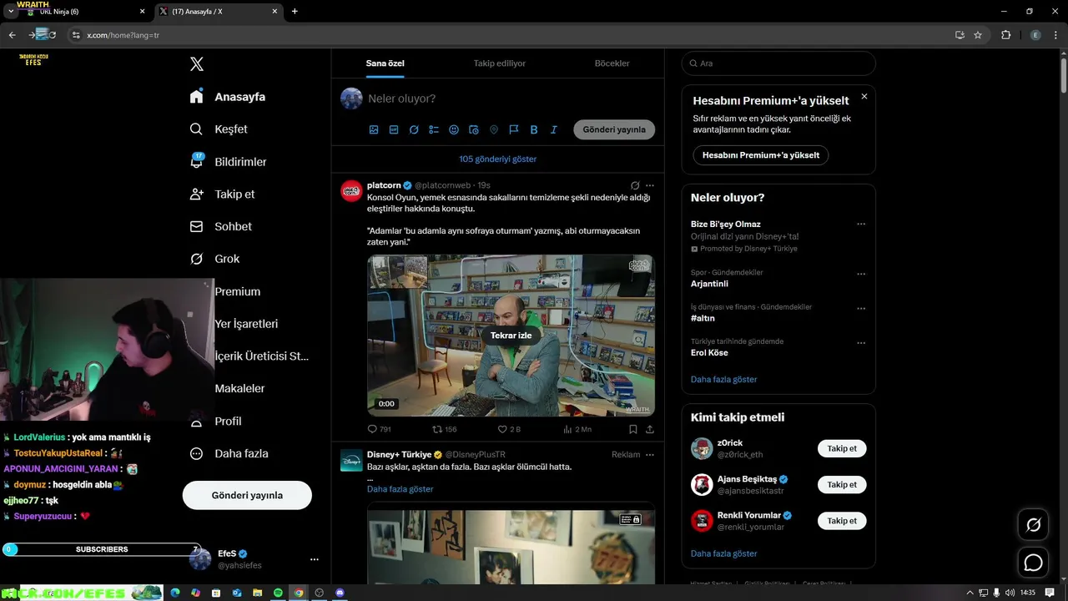Image resolution: width=1068 pixels, height=601 pixels.
Task: Open Sohbet in the left sidebar
Action: pos(233,226)
